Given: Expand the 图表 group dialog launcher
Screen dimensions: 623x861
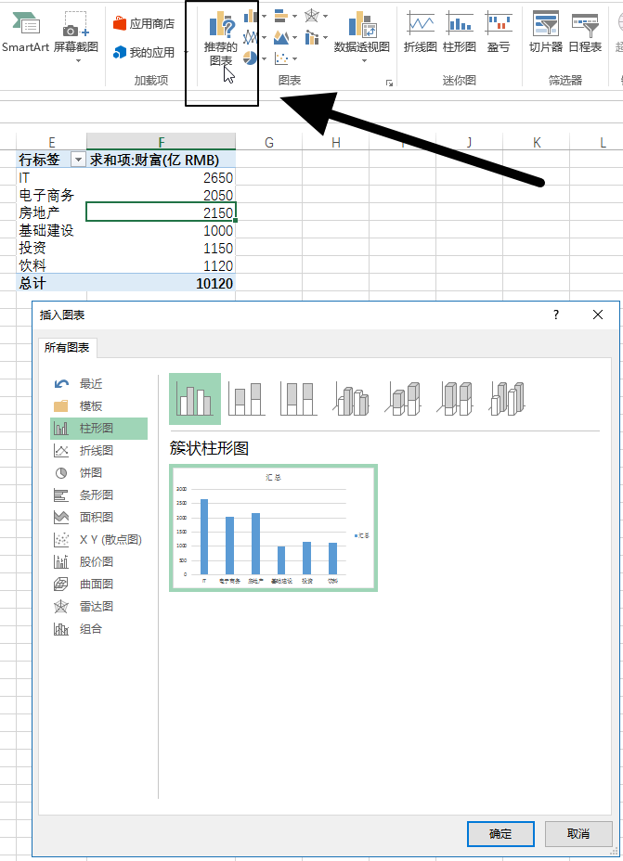Looking at the screenshot, I should click(389, 84).
